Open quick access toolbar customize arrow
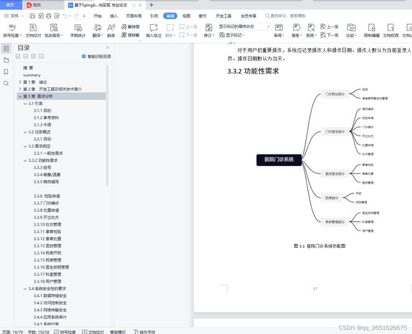Image resolution: width=412 pixels, height=334 pixels. tap(84, 16)
